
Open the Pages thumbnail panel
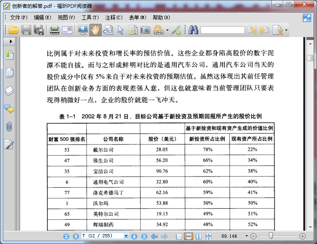(x=9, y=72)
